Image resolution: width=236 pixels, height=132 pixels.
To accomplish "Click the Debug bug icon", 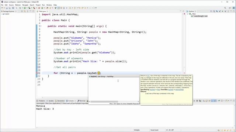I will pos(20,8).
